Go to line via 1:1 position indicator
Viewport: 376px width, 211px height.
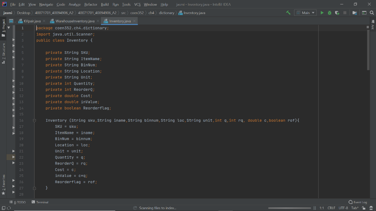click(x=322, y=208)
